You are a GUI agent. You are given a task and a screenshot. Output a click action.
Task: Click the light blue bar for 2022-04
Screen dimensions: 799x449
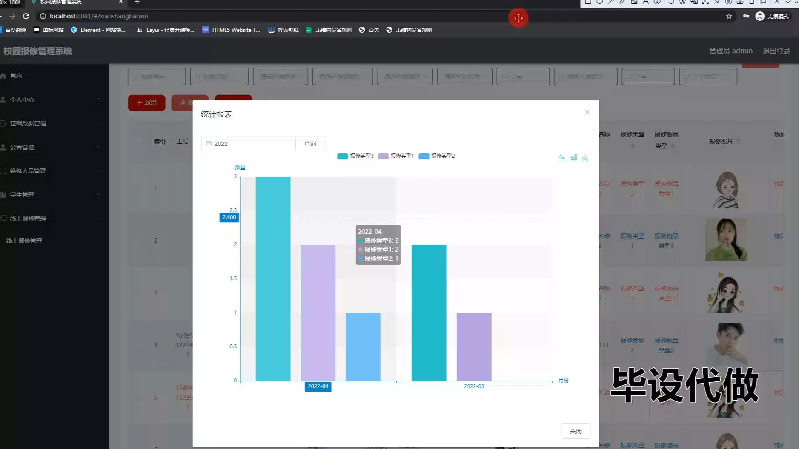click(363, 347)
